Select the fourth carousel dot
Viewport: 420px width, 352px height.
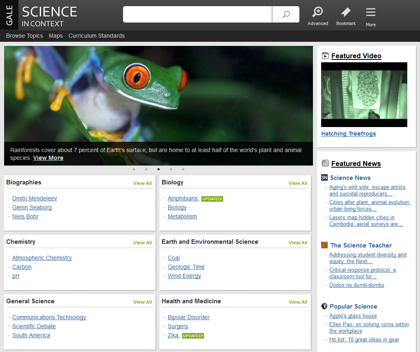click(x=171, y=169)
